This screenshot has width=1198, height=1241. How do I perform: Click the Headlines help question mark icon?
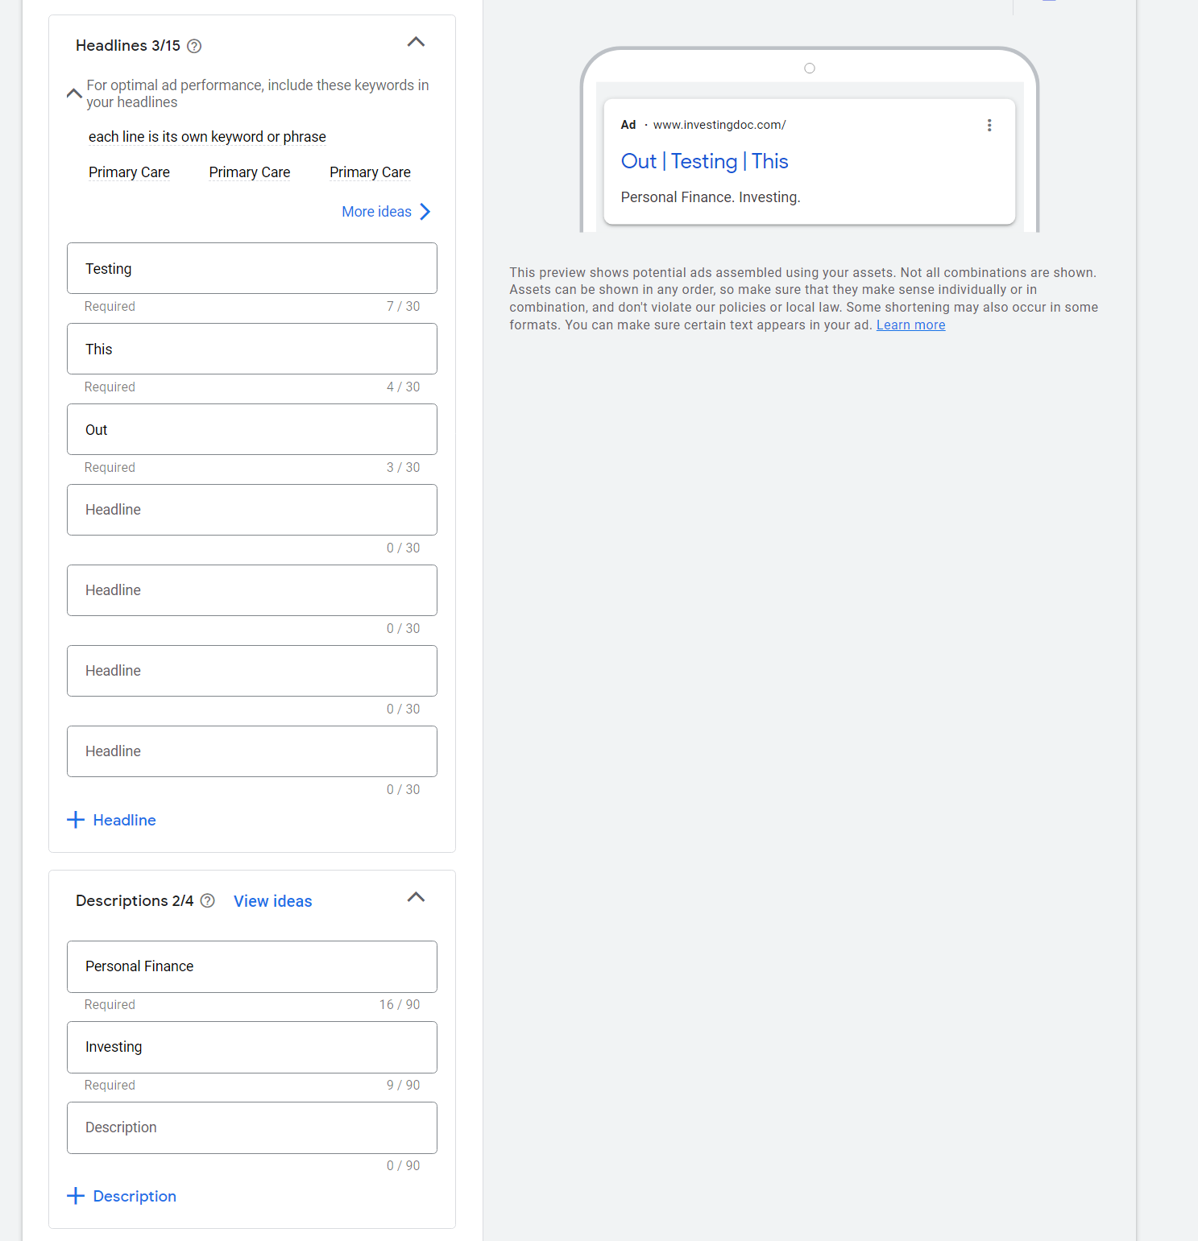click(x=194, y=46)
